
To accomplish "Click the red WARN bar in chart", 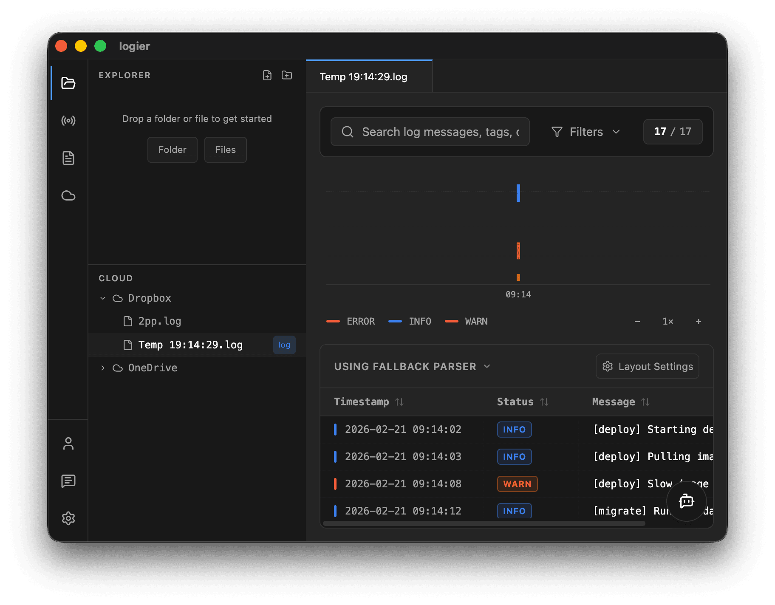I will (518, 251).
